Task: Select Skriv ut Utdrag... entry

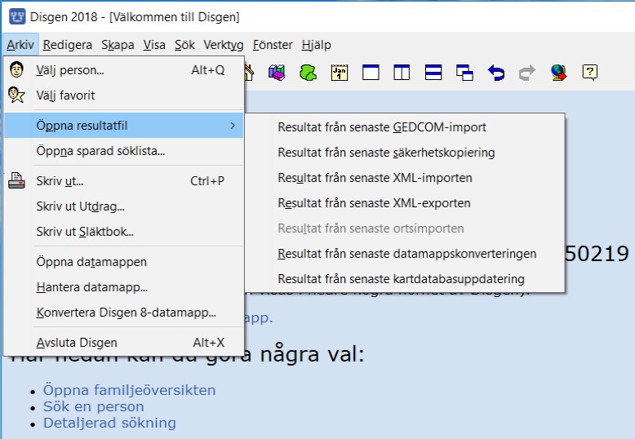Action: (x=124, y=206)
